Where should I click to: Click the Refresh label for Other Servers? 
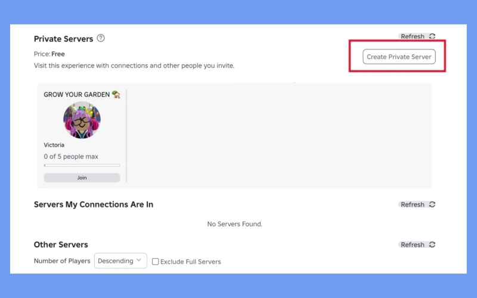(x=413, y=244)
